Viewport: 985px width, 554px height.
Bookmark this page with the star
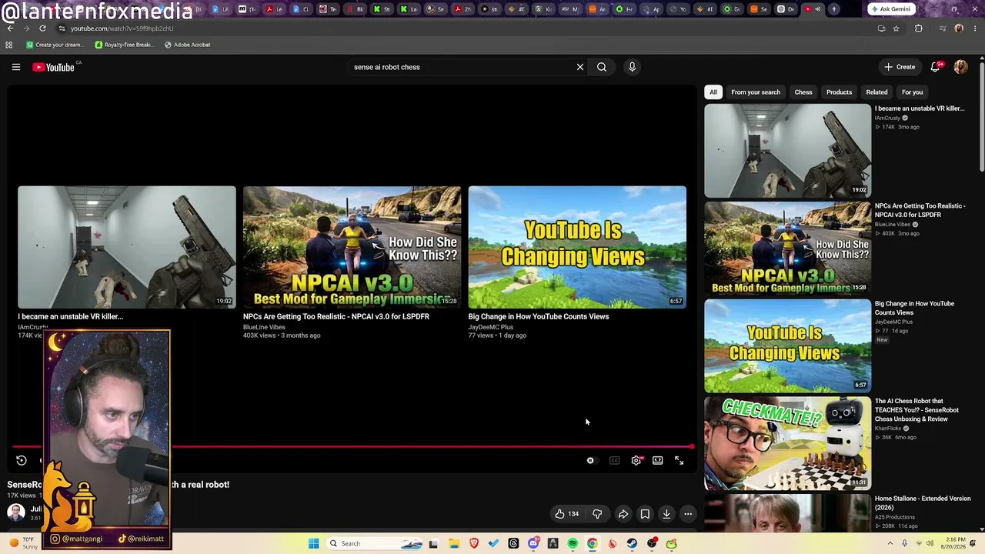coord(897,28)
